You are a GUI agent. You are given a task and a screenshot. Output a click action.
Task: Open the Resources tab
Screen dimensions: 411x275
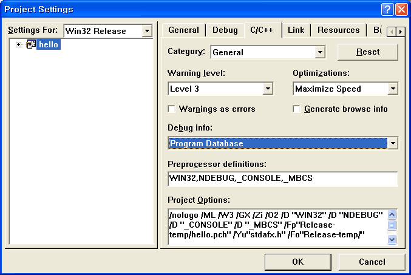338,30
